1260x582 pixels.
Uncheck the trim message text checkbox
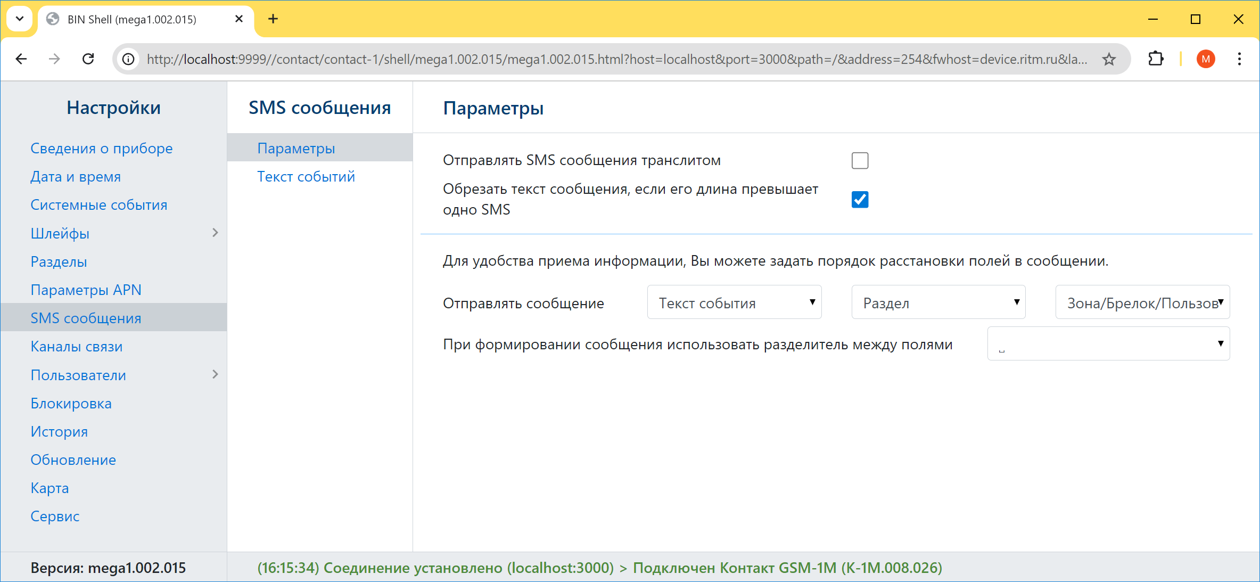pos(860,199)
